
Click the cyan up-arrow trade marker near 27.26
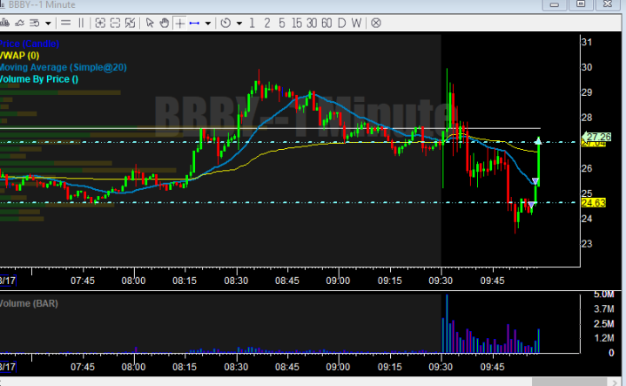click(x=538, y=140)
